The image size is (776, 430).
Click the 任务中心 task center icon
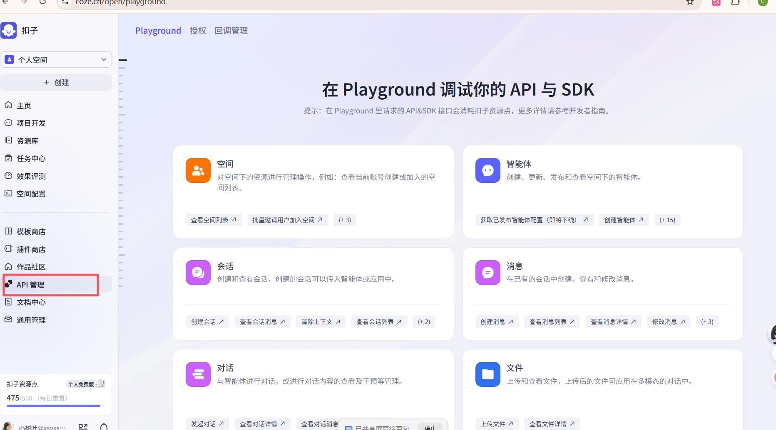[8, 158]
